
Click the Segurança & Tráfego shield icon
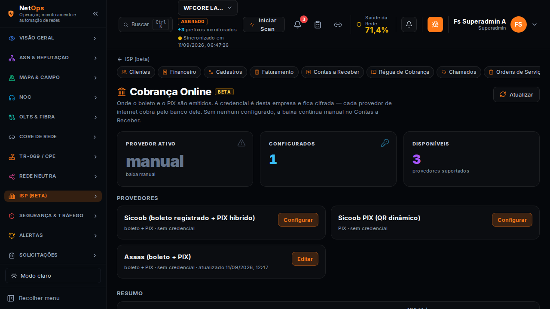tap(12, 216)
